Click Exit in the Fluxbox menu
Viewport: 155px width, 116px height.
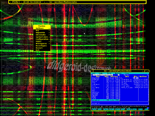point(38,50)
